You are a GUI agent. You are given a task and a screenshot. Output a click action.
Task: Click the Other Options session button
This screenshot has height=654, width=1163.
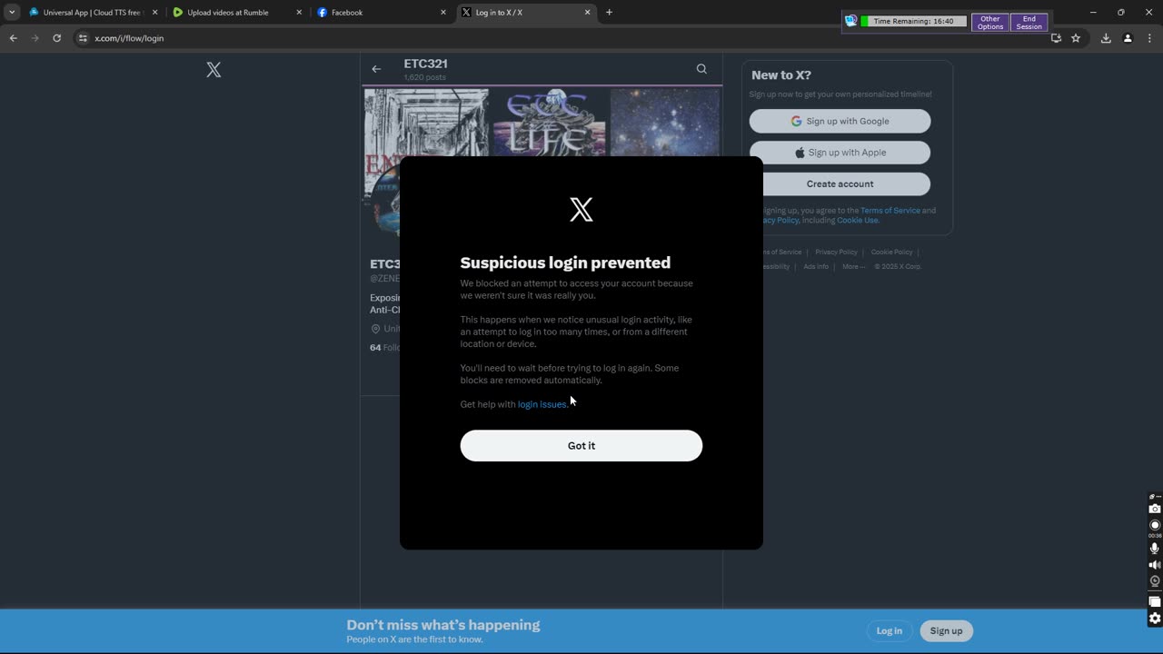point(989,22)
